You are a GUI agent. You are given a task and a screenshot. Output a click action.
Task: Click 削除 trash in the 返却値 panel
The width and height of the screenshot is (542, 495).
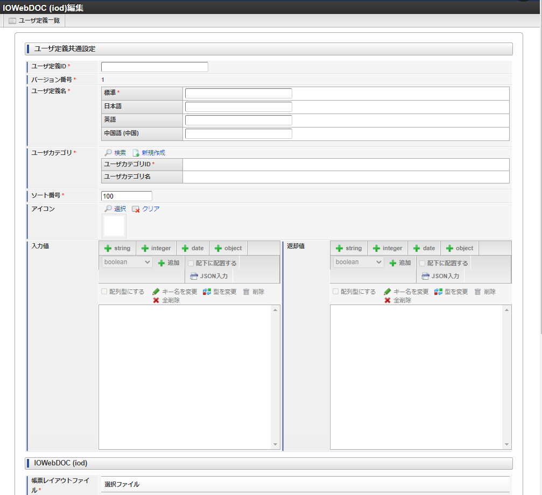[x=485, y=292]
